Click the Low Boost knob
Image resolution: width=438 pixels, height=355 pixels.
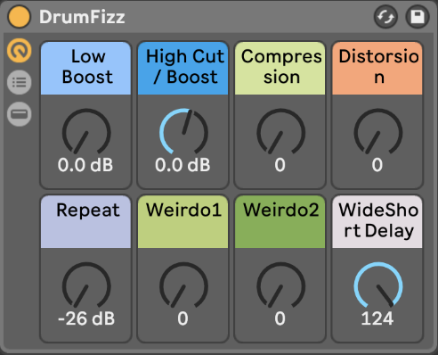coord(86,131)
